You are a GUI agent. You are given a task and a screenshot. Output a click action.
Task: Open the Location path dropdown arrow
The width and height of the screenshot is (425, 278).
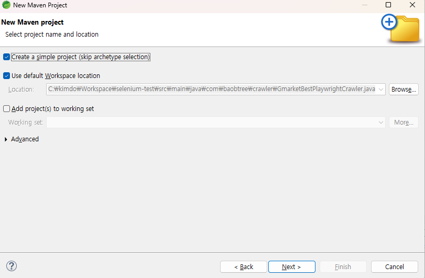coord(380,90)
